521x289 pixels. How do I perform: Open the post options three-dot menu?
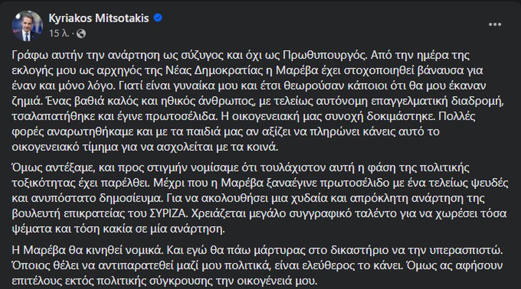(495, 25)
